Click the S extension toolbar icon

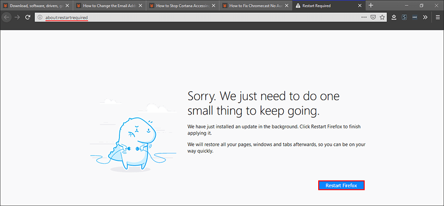coord(405,18)
